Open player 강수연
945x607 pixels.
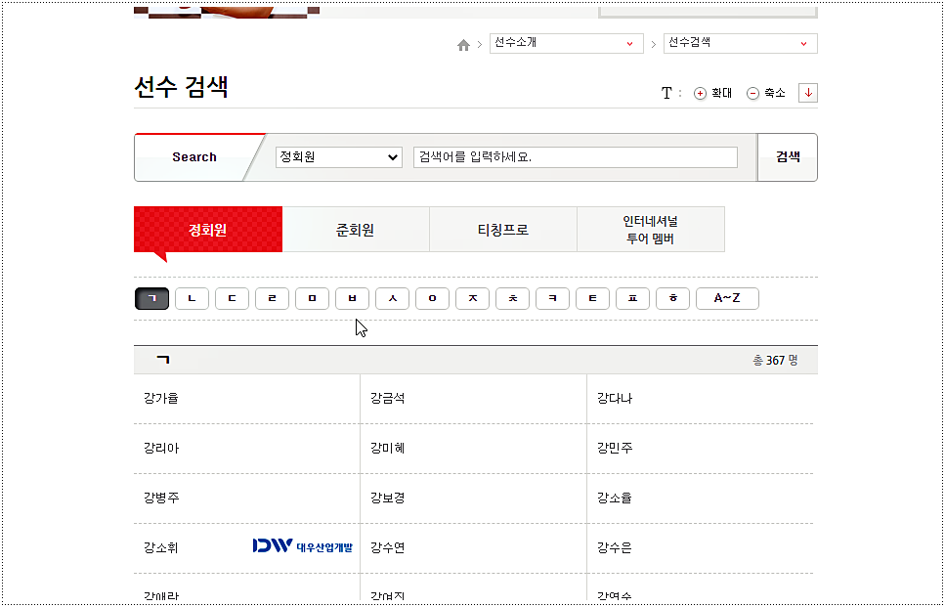[x=388, y=548]
